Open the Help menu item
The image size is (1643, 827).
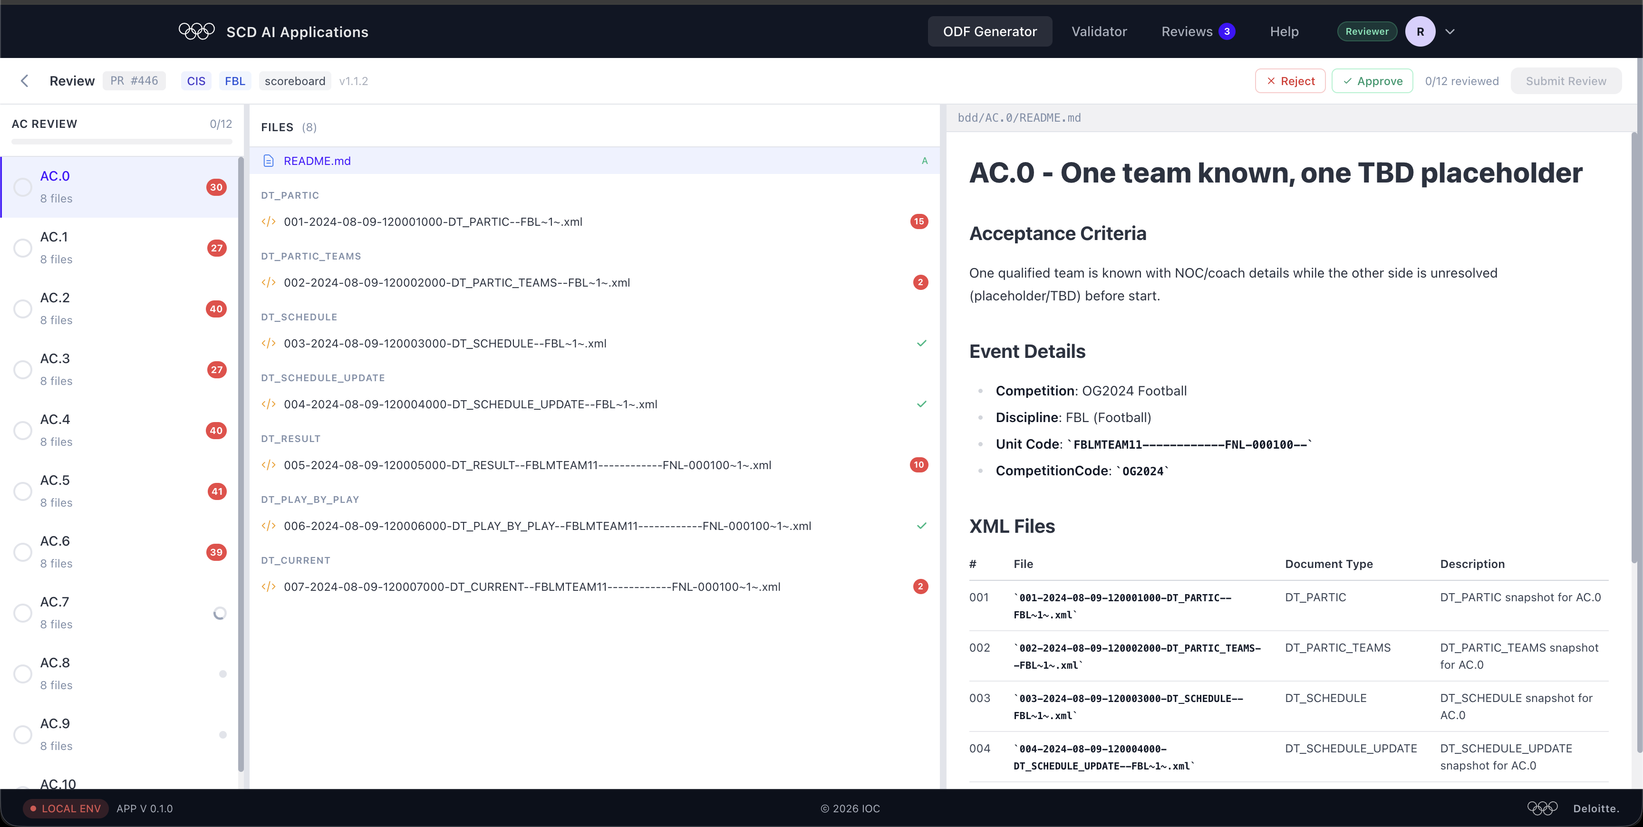point(1284,31)
